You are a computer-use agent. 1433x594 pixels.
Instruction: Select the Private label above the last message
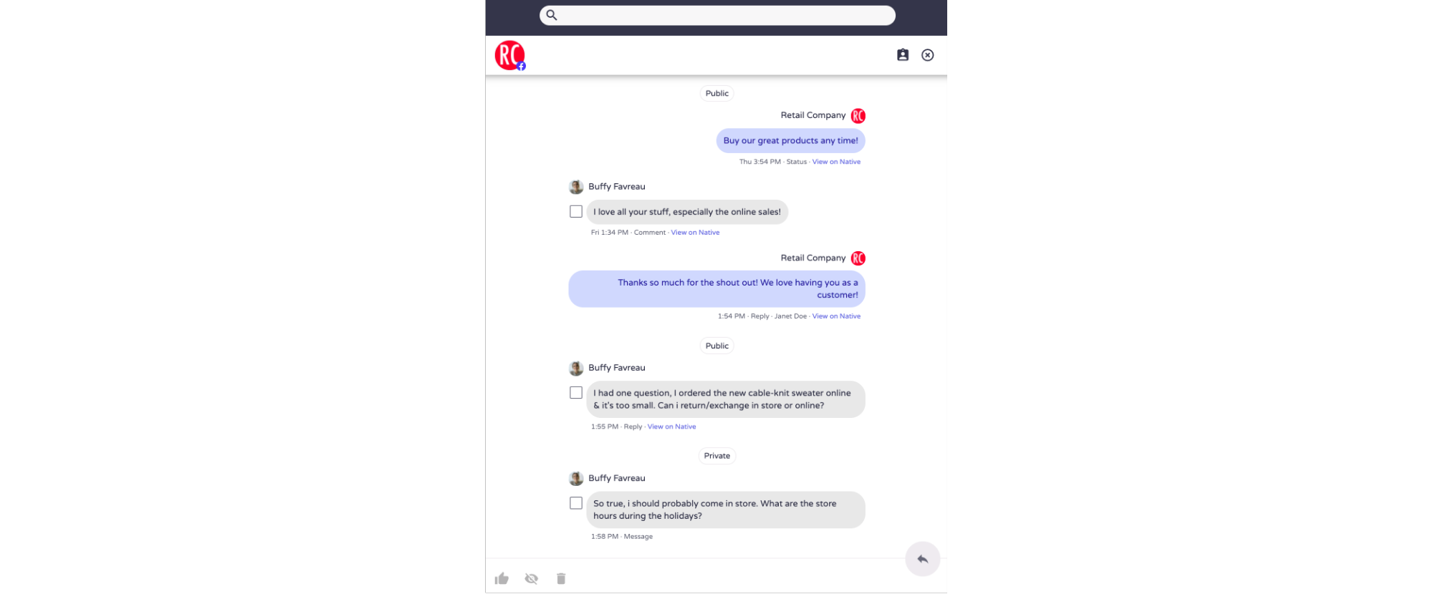coord(716,456)
